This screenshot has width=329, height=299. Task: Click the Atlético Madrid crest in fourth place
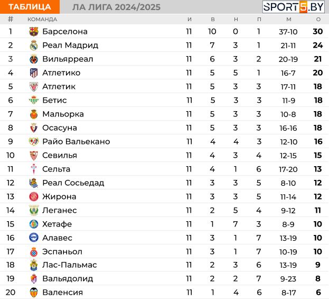coord(34,73)
